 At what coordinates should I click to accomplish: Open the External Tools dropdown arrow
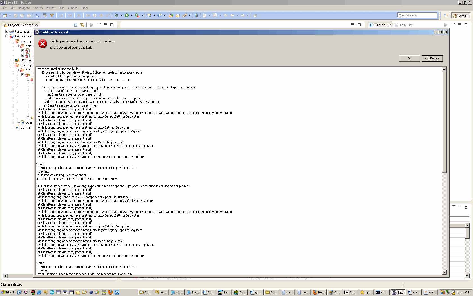point(142,16)
